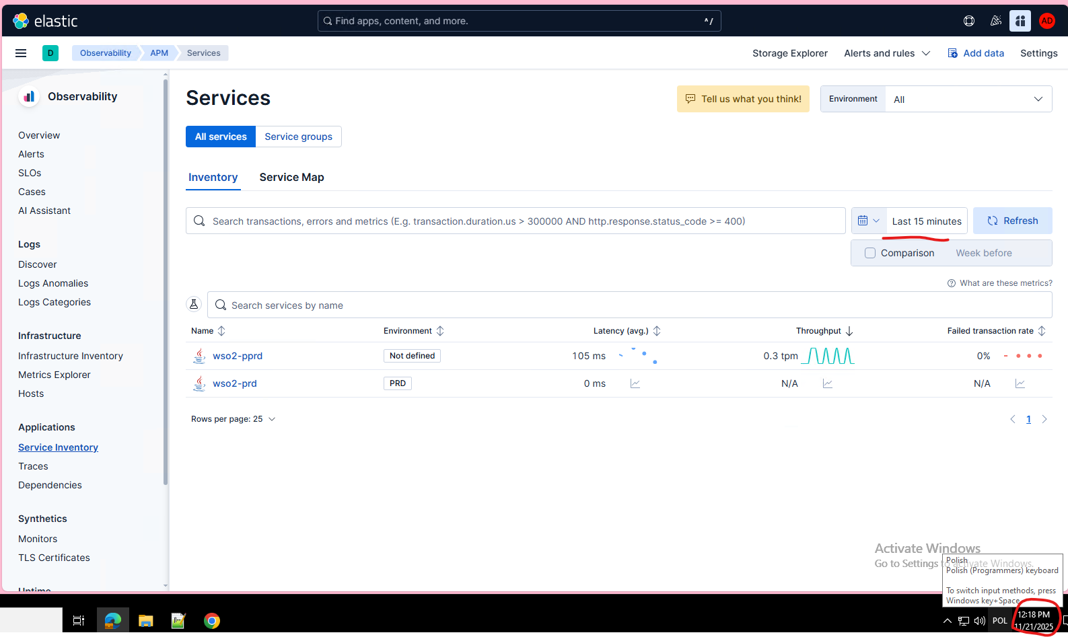
Task: Click the Elastic logo
Action: click(x=45, y=21)
